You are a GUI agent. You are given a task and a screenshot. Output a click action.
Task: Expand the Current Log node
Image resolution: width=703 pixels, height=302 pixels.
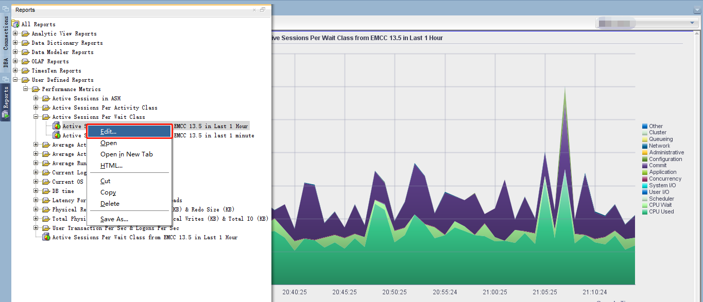pos(36,172)
